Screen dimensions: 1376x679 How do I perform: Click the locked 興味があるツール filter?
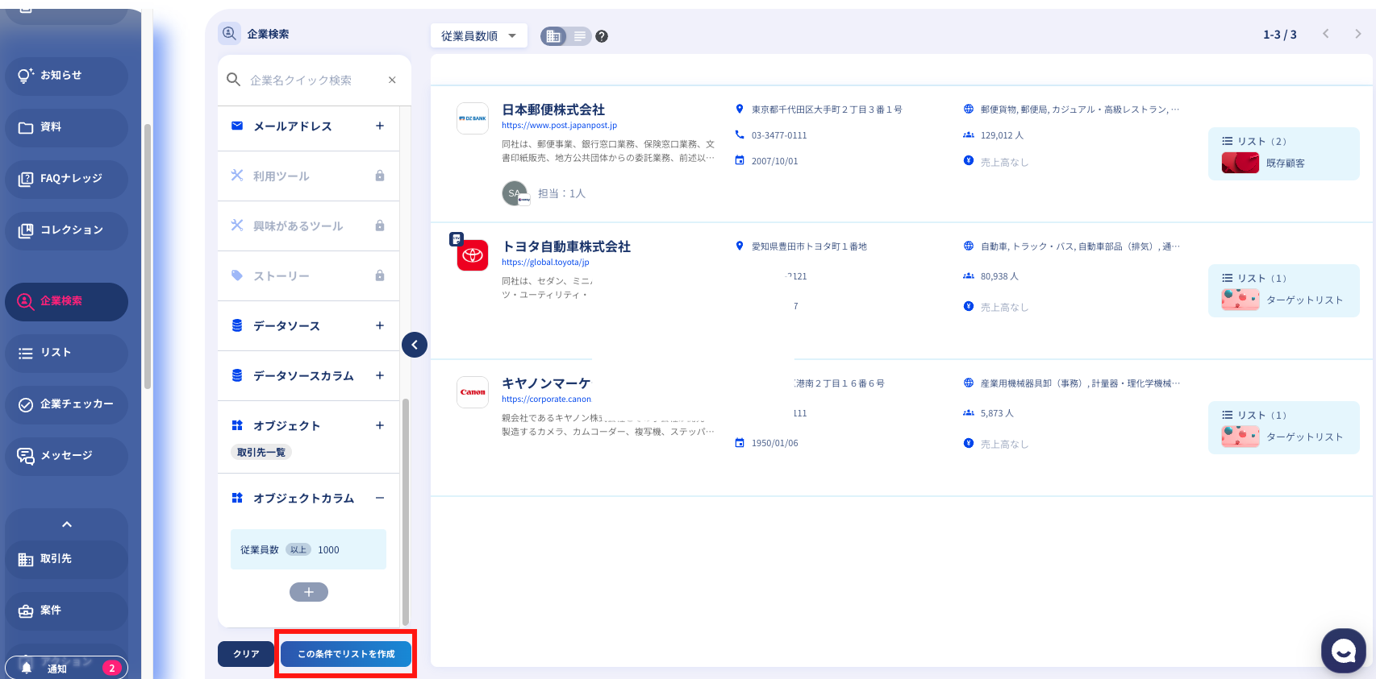point(309,226)
